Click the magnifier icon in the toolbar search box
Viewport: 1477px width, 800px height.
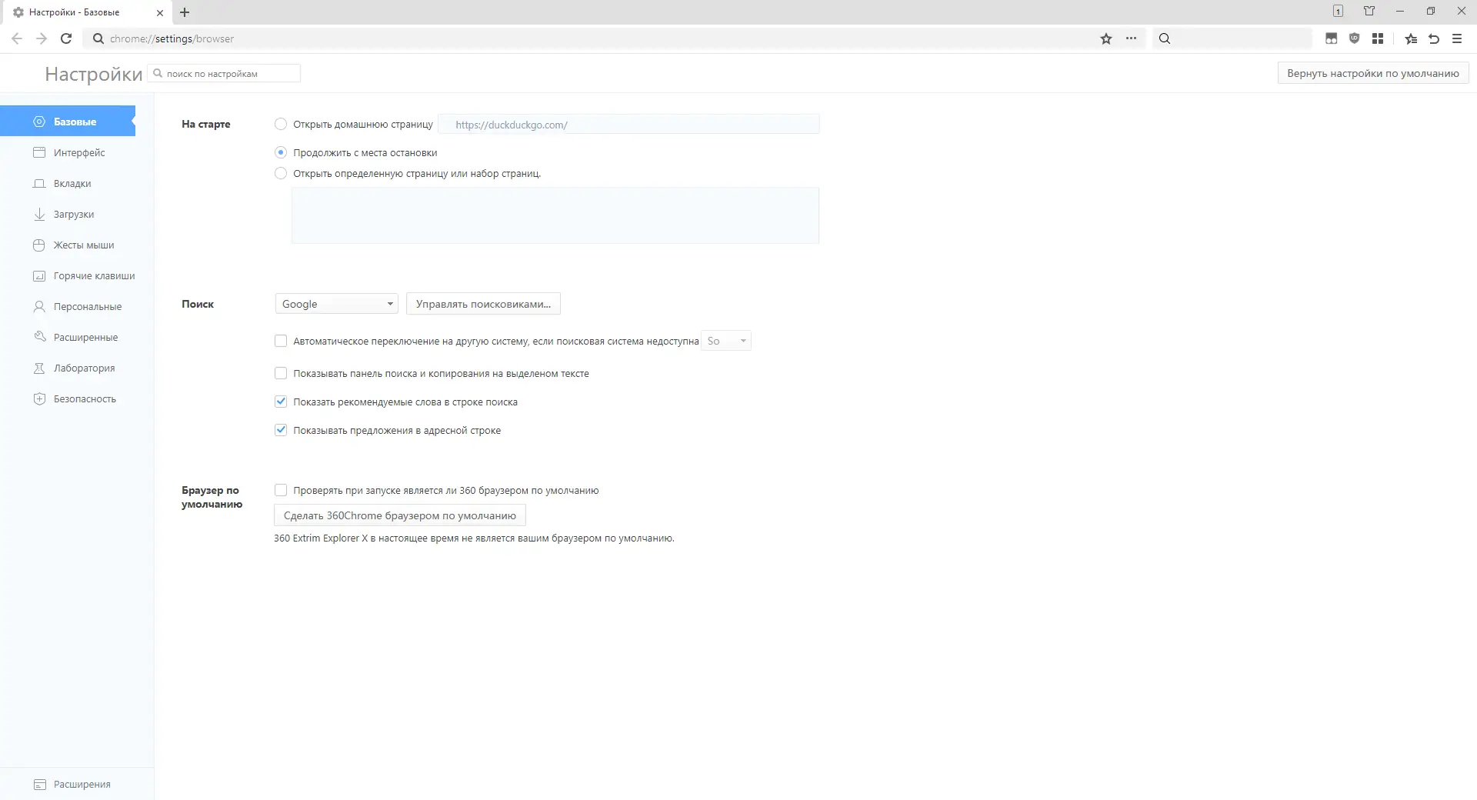tap(1165, 38)
